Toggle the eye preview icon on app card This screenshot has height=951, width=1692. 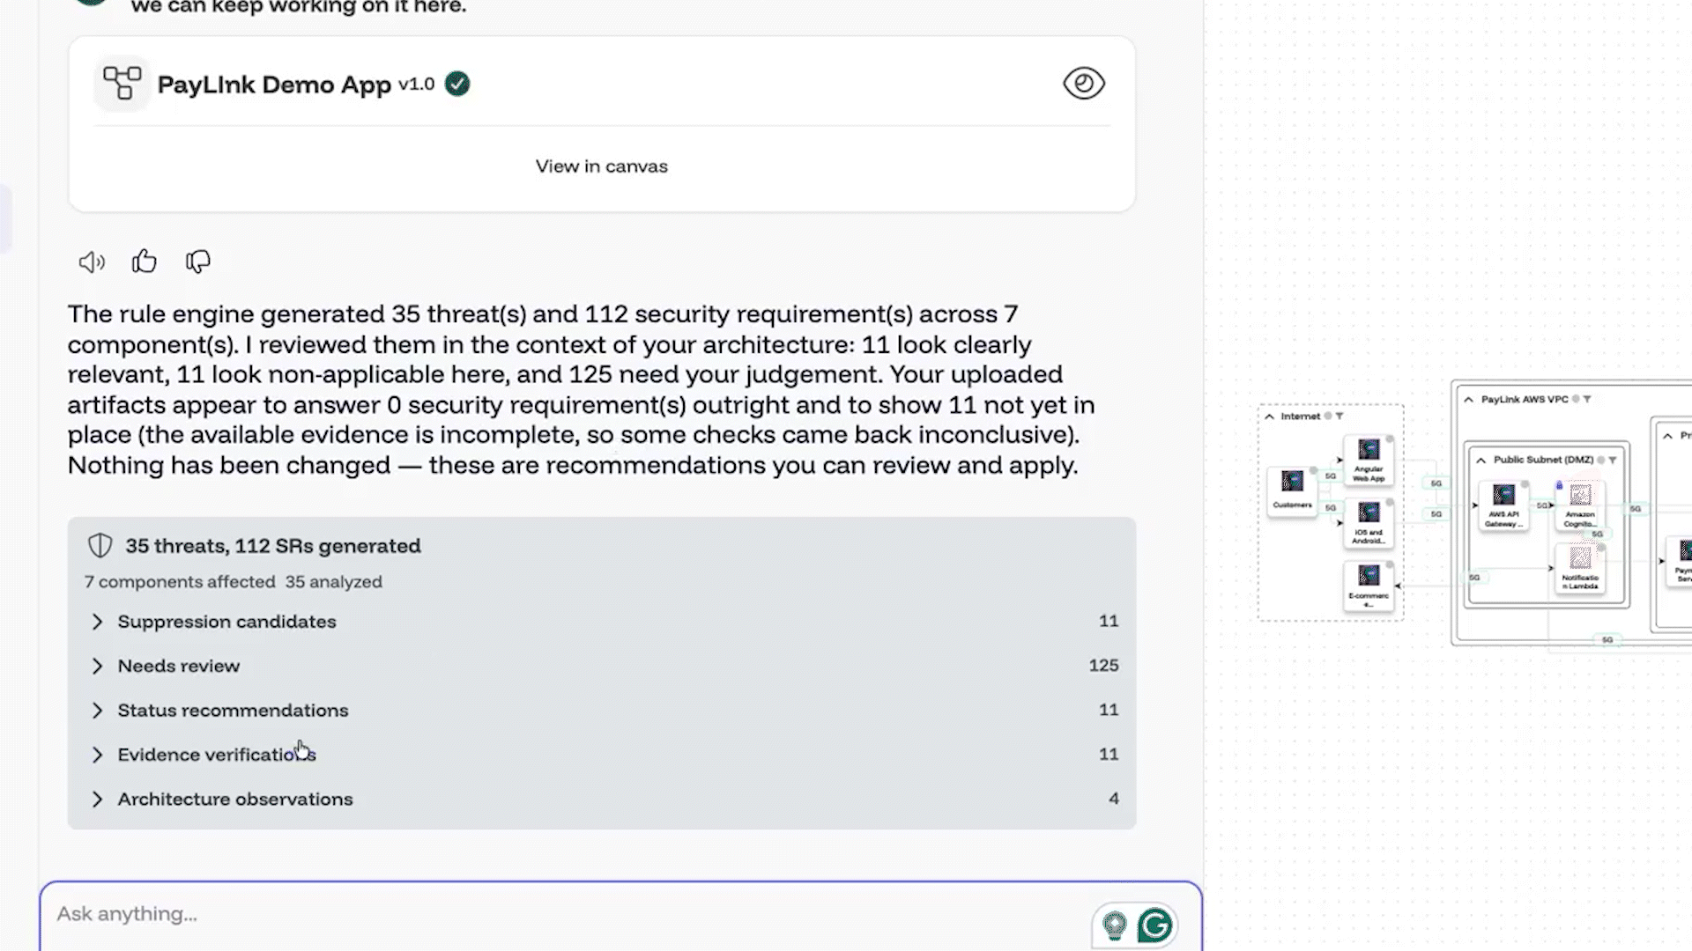click(x=1084, y=84)
